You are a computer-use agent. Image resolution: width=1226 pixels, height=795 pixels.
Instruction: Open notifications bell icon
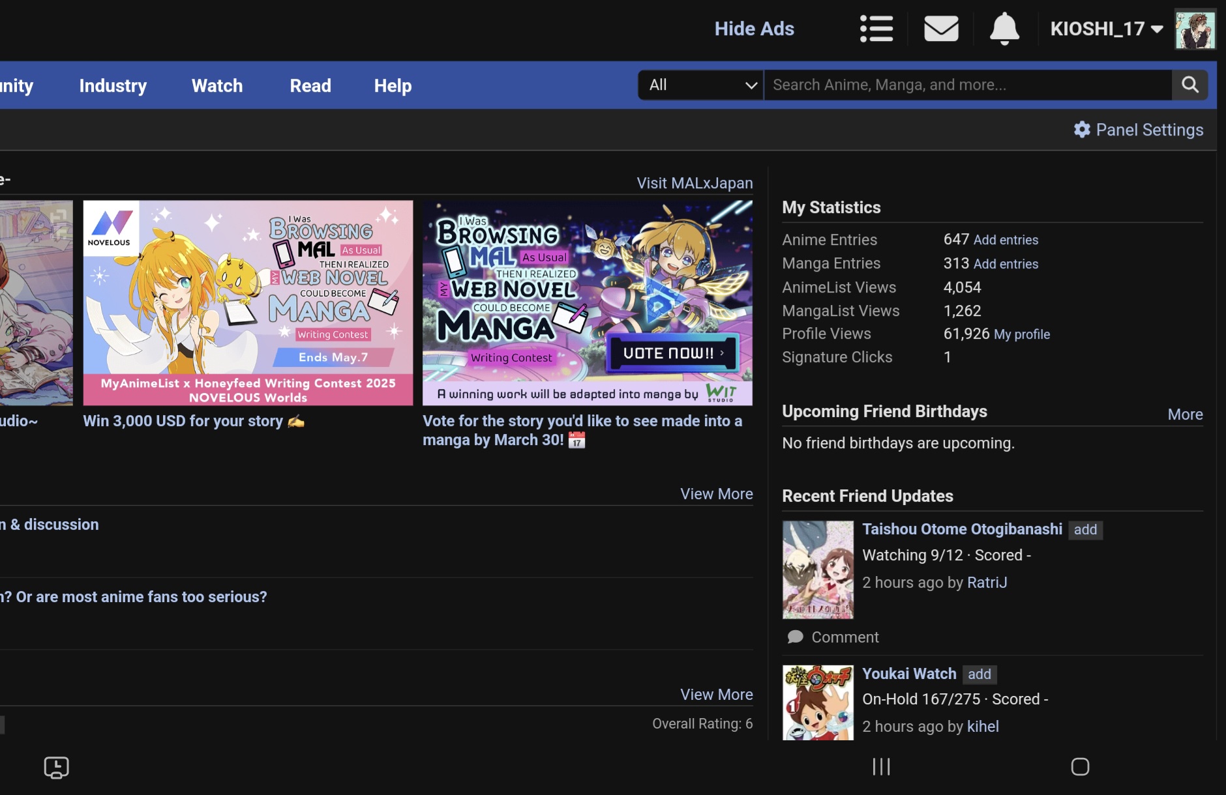(1004, 29)
